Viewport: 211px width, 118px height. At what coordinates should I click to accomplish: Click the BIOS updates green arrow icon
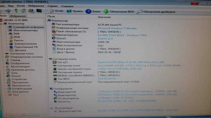click(x=106, y=12)
